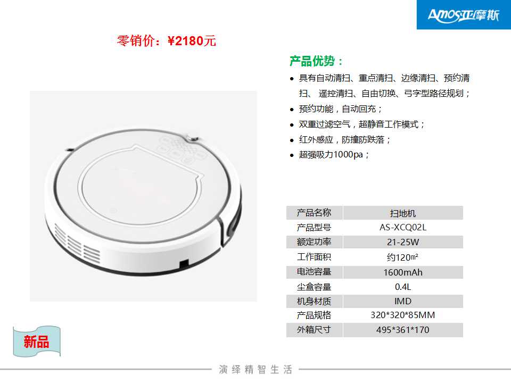
Task: Select the 495*361*170 carton size value
Action: click(403, 330)
